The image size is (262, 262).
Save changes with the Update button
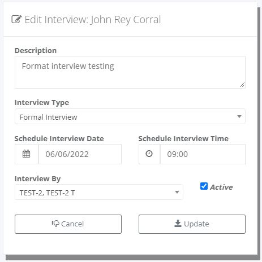click(192, 224)
